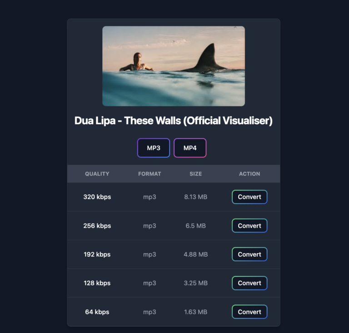Viewport: 349px width, 333px height.
Task: Convert the 320 kbps mp3
Action: coord(249,197)
